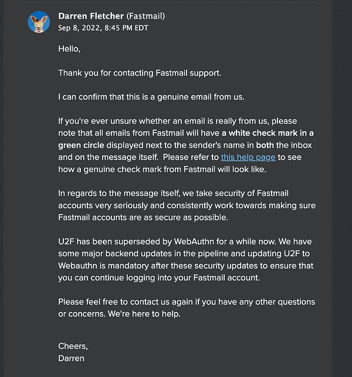Click the "Hello," greeting line
Screen dimensions: 352x377
[x=69, y=49]
